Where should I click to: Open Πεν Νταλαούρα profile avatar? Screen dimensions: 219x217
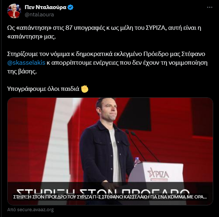[x=14, y=11]
